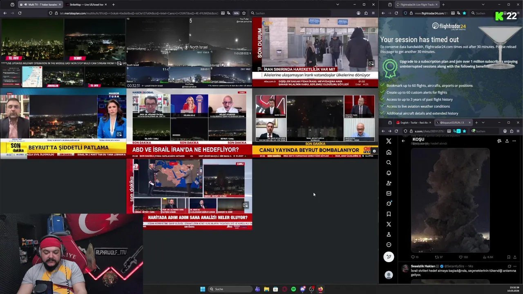List all tabs dropdown in Flightradar24 window
Image resolution: width=523 pixels, height=294 pixels.
[483, 4]
